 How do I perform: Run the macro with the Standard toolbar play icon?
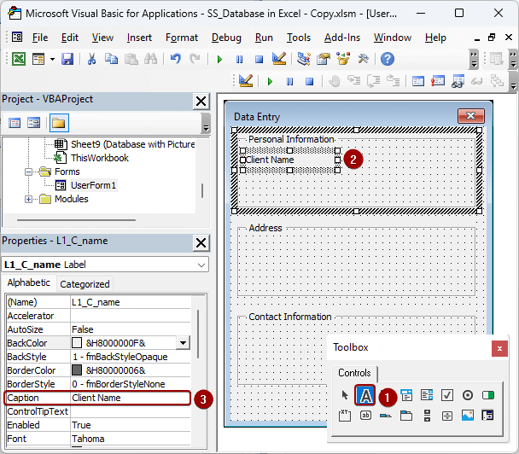(219, 60)
